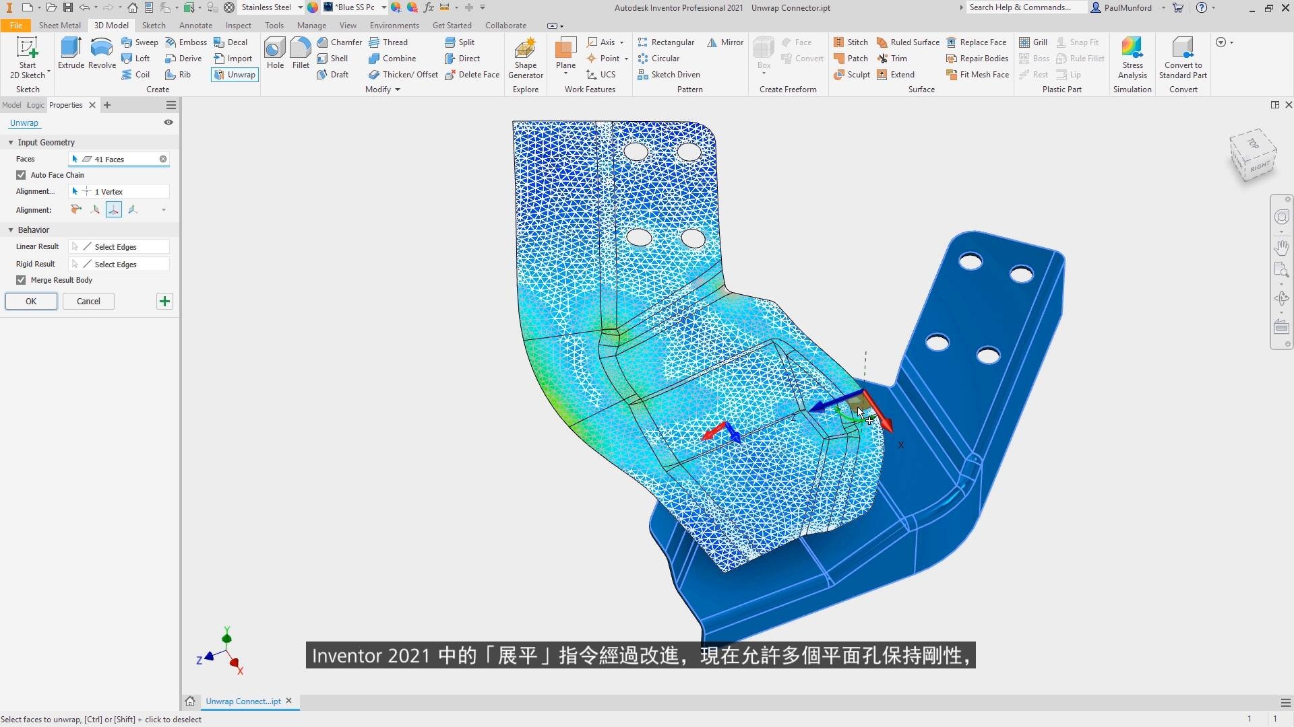Select the Stitch surface tool
The image size is (1294, 727).
(x=851, y=42)
